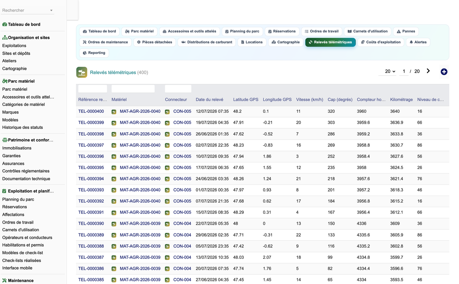Open the Alertes tab
Screen dimensions: 459x284
coord(418,42)
